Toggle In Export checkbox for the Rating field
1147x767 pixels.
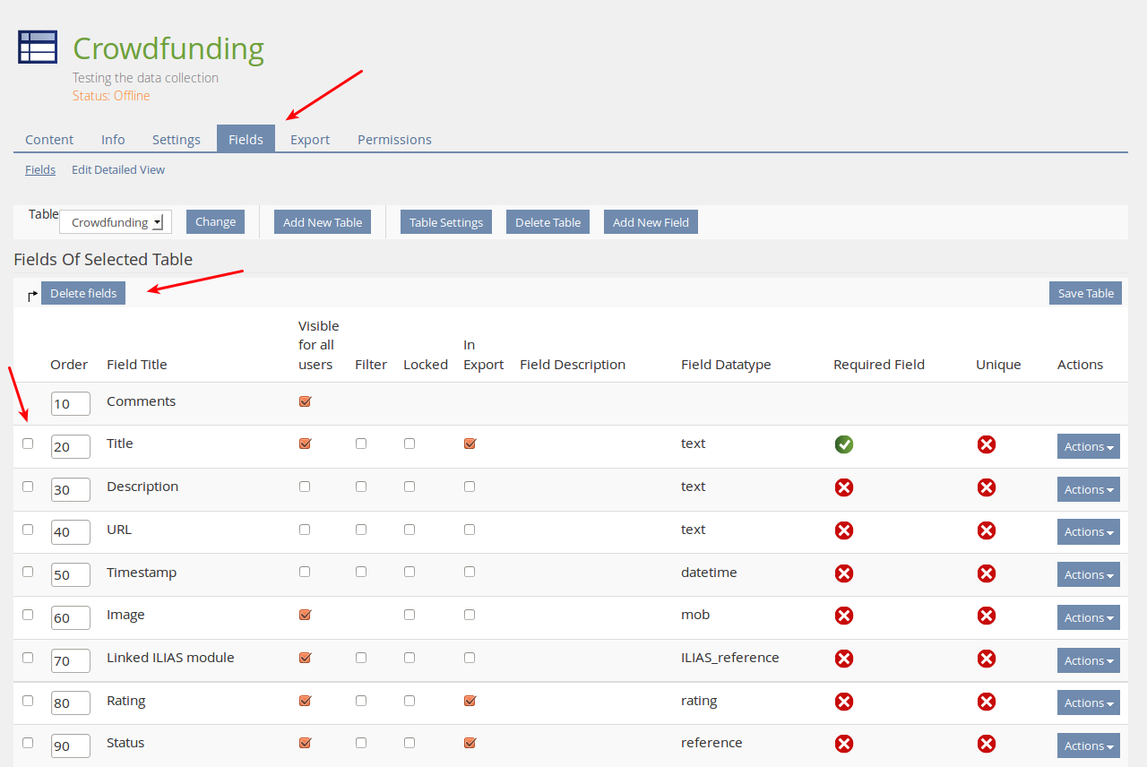click(x=470, y=701)
